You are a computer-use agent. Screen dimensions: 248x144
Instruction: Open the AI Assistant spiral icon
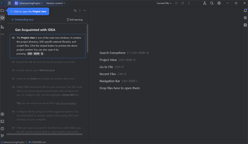pyautogui.click(x=245, y=18)
